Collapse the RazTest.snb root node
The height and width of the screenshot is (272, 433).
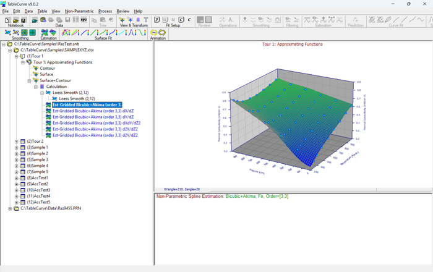tap(4, 44)
